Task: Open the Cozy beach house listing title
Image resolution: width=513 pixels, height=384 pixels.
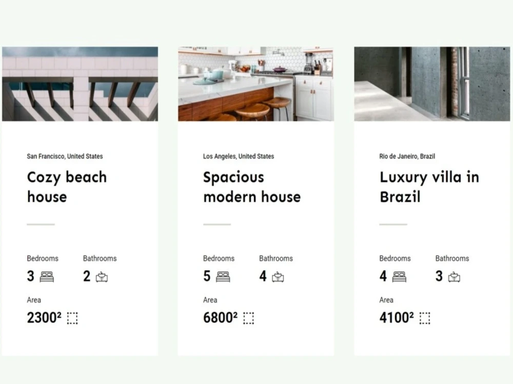Action: [x=67, y=186]
